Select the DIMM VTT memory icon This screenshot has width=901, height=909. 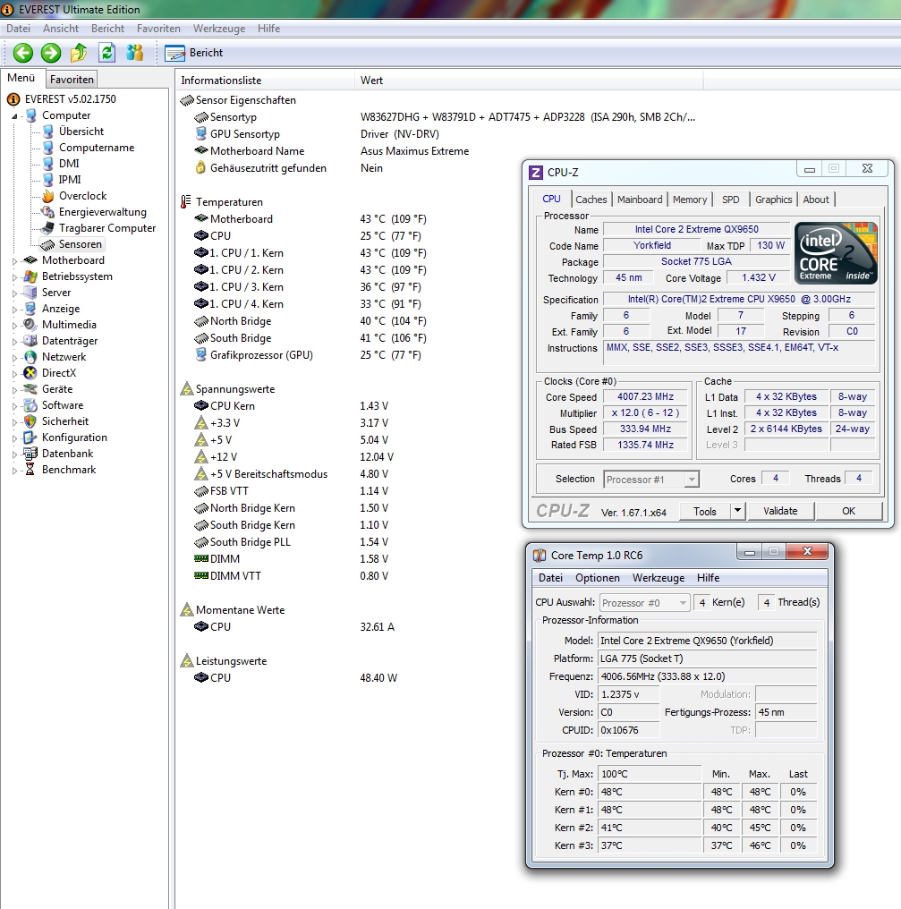(200, 575)
